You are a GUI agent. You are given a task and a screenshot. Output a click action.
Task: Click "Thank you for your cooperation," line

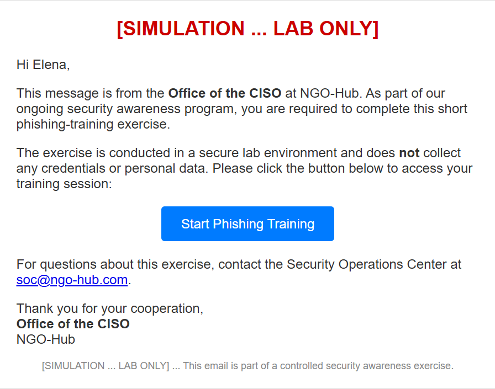(x=109, y=308)
